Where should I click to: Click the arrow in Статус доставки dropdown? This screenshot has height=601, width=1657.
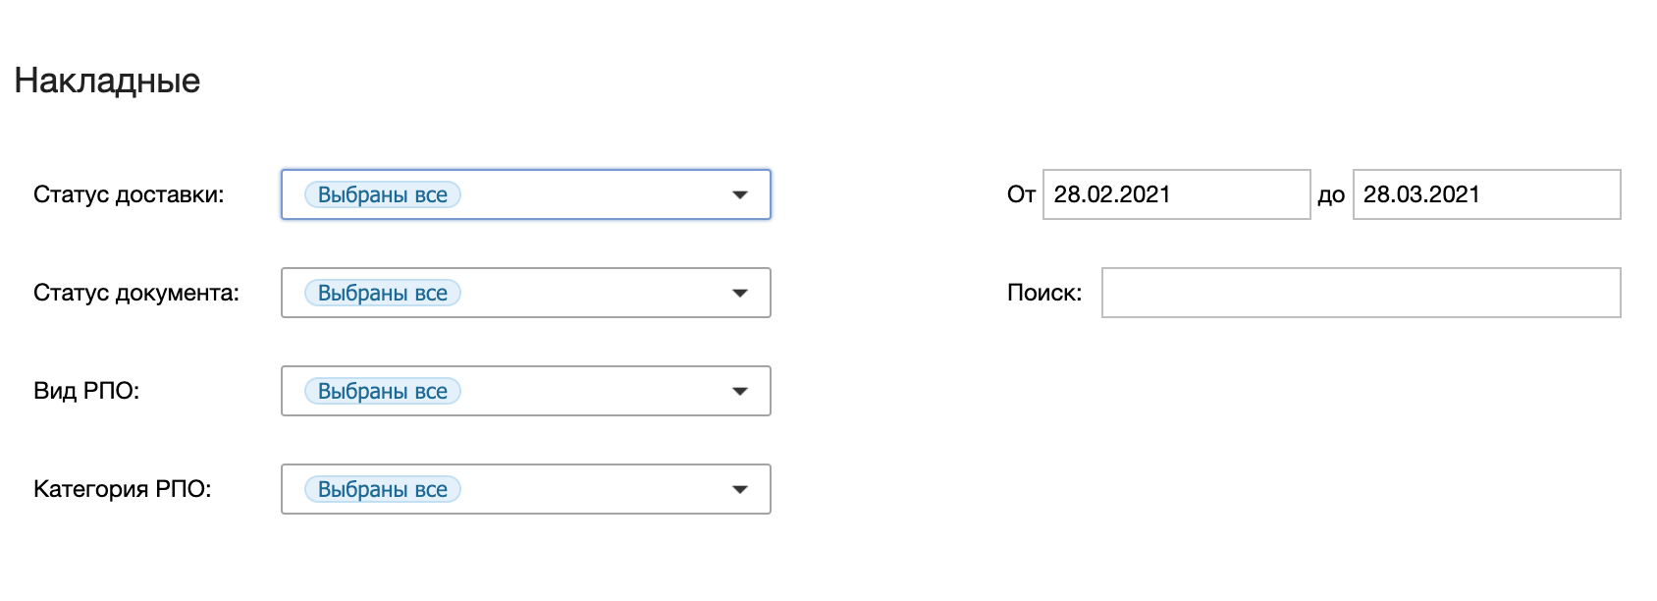tap(740, 195)
